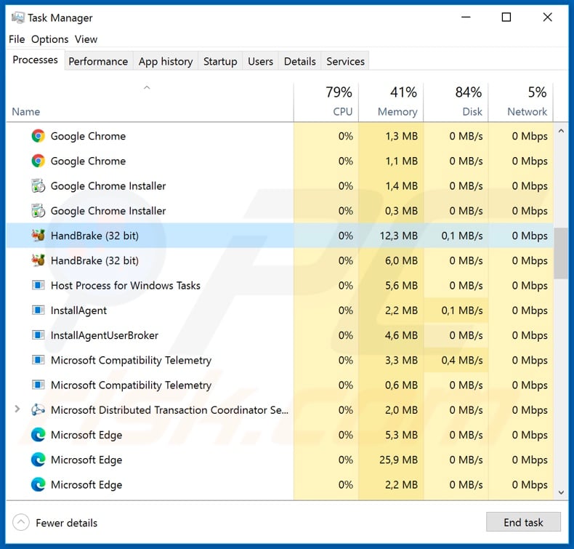
Task: Open the View menu
Action: pyautogui.click(x=86, y=39)
